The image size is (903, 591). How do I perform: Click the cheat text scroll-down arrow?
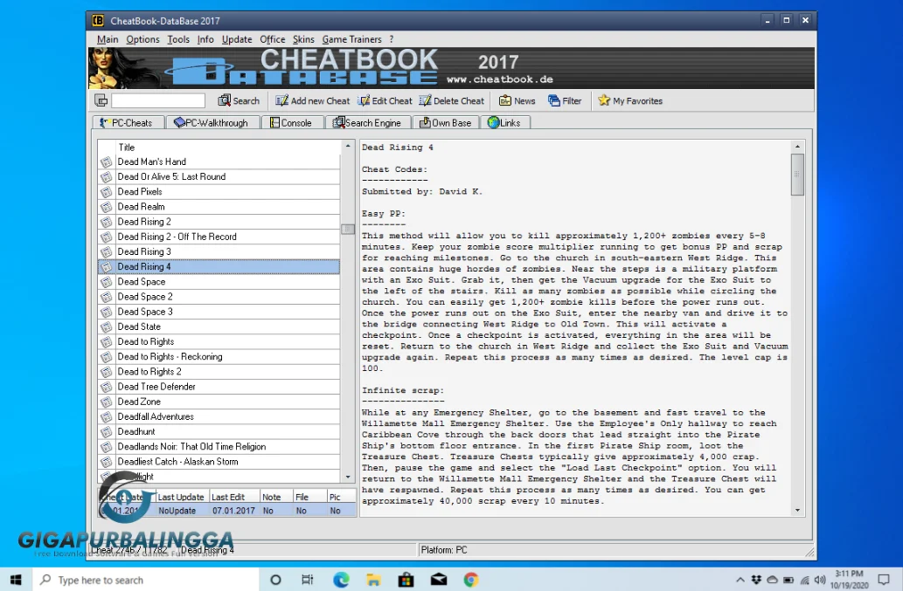click(797, 510)
